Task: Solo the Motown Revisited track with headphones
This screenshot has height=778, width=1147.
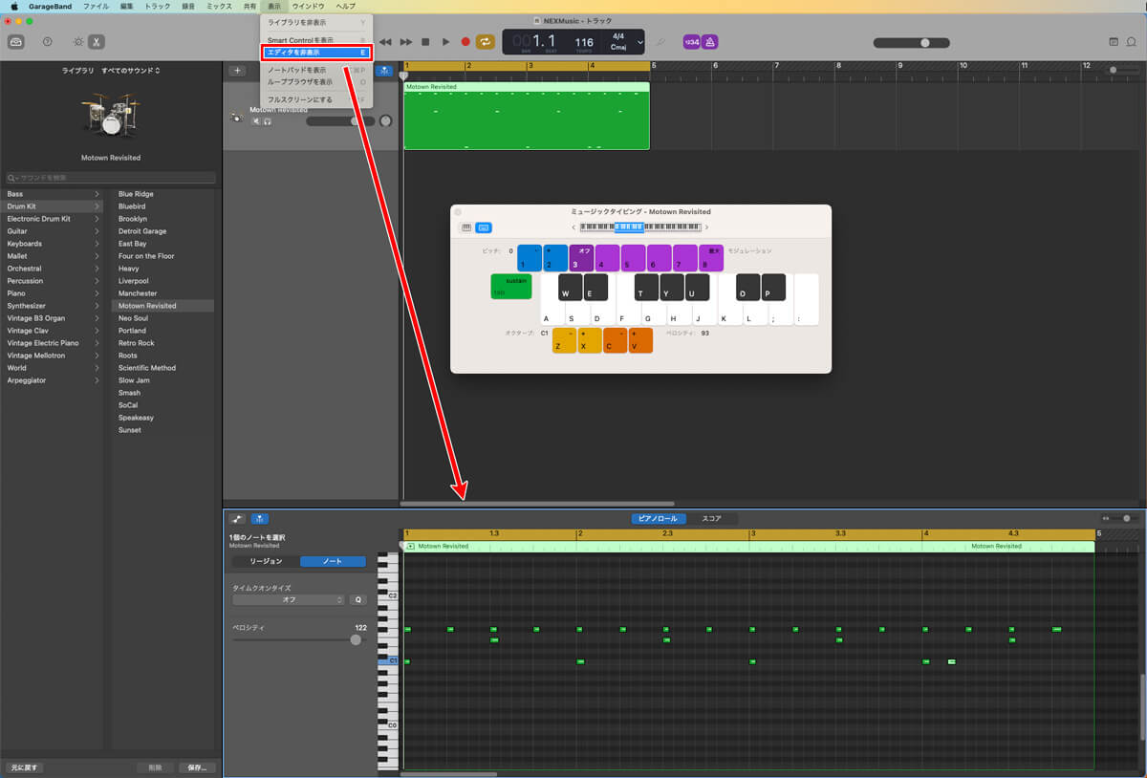Action: click(269, 121)
